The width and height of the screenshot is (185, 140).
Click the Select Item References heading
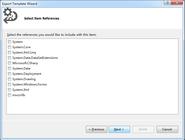pyautogui.click(x=42, y=18)
